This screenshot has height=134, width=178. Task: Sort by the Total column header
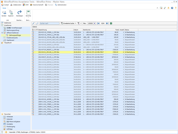(x=112, y=30)
